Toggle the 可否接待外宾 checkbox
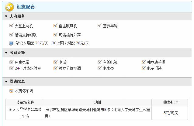Viewport: 194px width, 126px height. [x=55, y=35]
